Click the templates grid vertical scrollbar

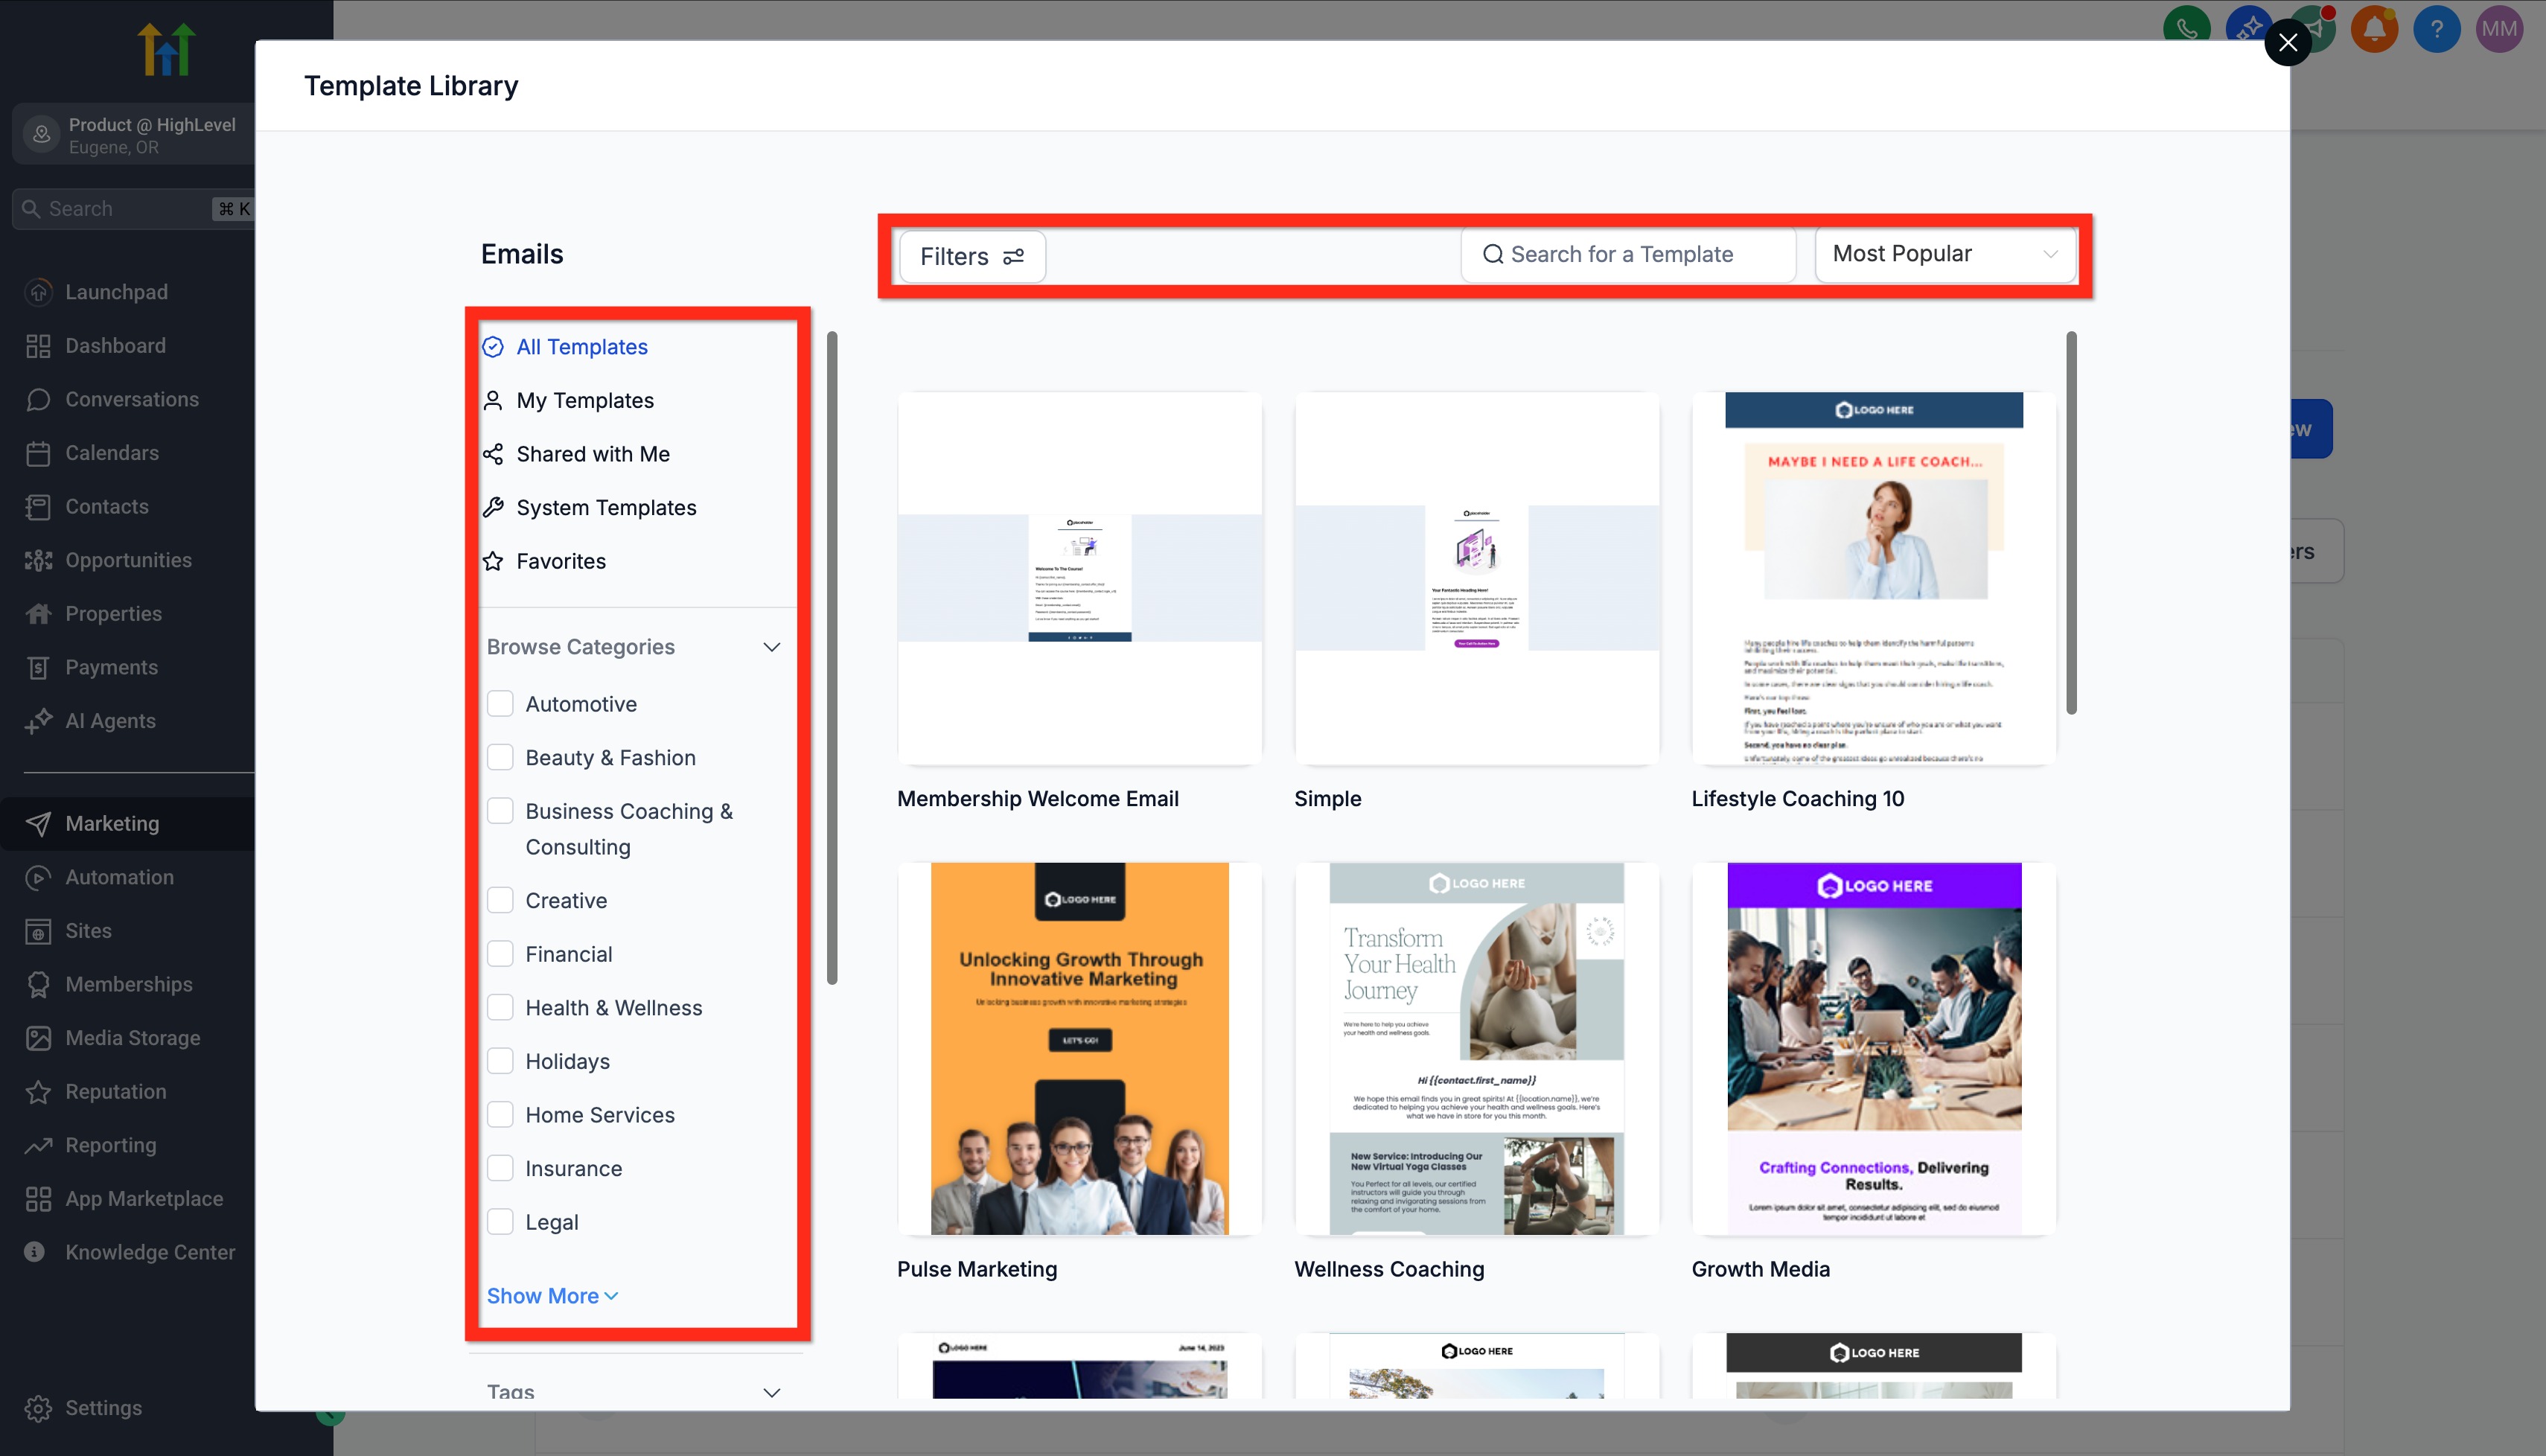point(2071,522)
